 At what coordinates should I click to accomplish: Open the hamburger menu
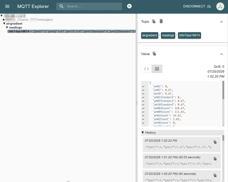7,6
